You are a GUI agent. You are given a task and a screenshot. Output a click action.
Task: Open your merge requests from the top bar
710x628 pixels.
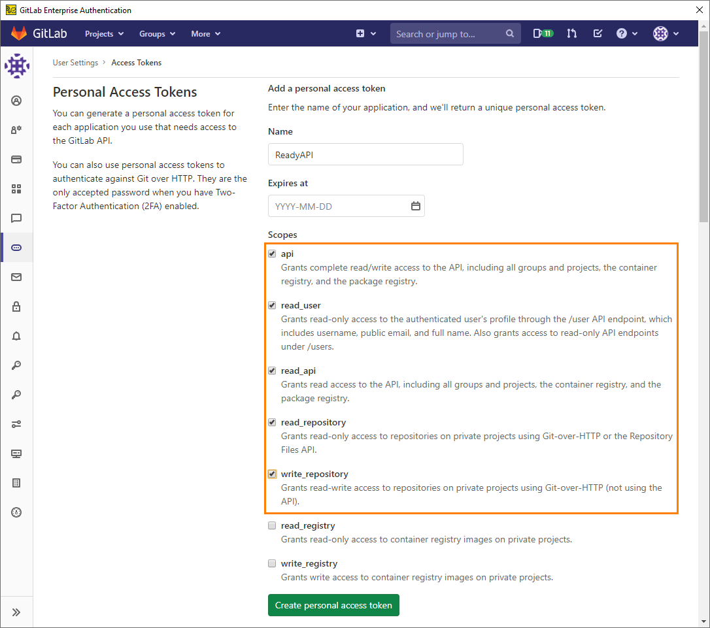(x=571, y=33)
